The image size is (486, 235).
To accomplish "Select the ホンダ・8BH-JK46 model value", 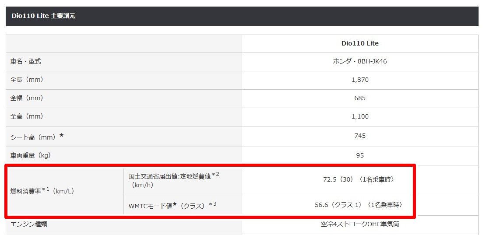I will click(x=359, y=62).
